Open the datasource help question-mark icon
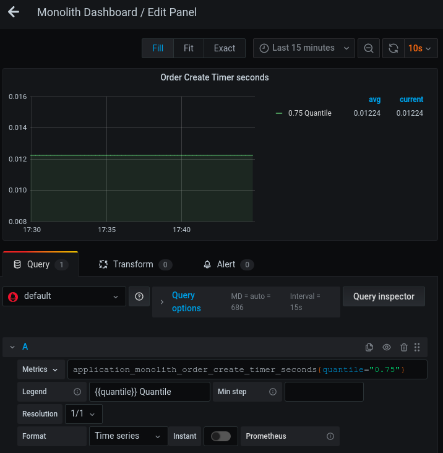This screenshot has width=443, height=453. coord(139,296)
